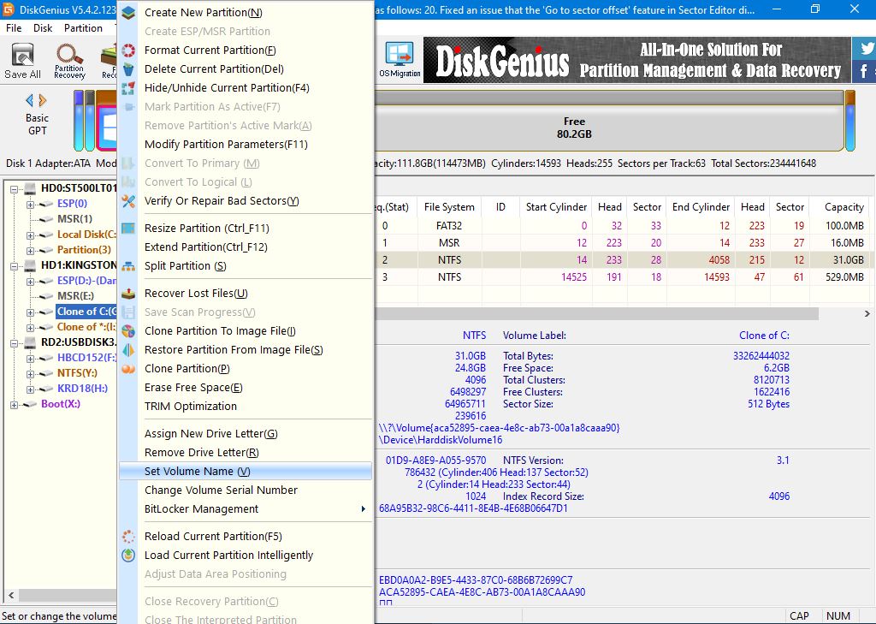Click the Format Current Partition icon
This screenshot has height=624, width=876.
click(x=128, y=51)
